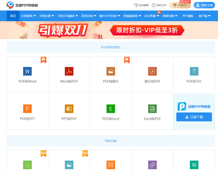Viewport: 218px width, 172px height.
Task: Click the 立即下载 download button
Action: pos(194,117)
